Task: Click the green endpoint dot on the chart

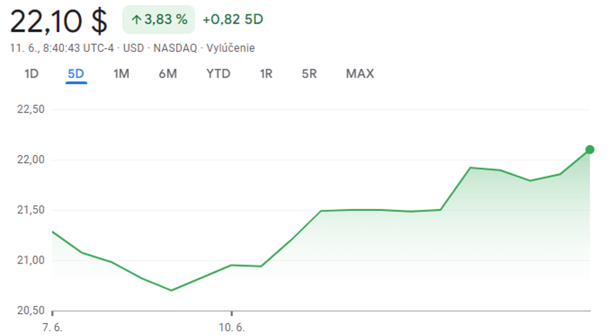Action: [590, 149]
